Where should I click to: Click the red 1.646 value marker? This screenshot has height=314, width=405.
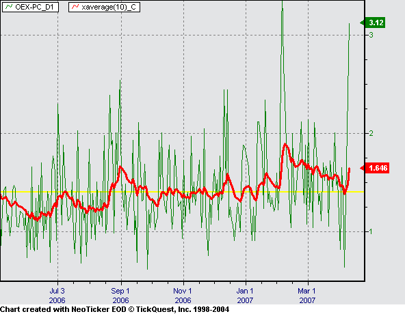point(374,168)
